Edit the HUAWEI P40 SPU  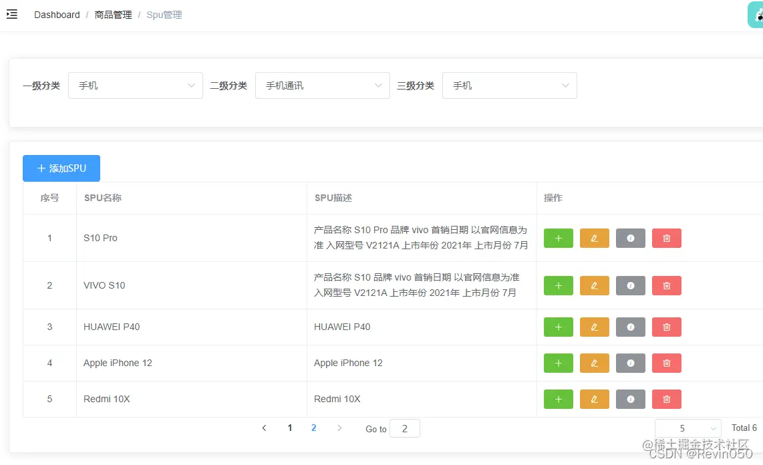tap(594, 327)
